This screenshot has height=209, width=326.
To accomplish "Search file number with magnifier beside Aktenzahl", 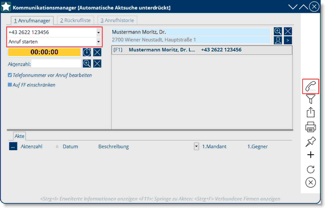I will click(x=87, y=63).
